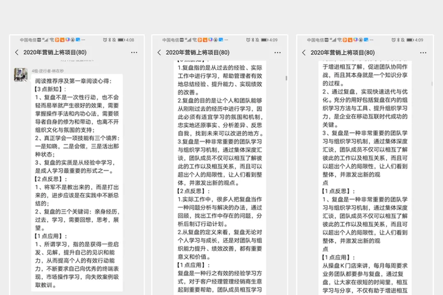Click the 4:08 clock in the left status bar

[x=130, y=39]
